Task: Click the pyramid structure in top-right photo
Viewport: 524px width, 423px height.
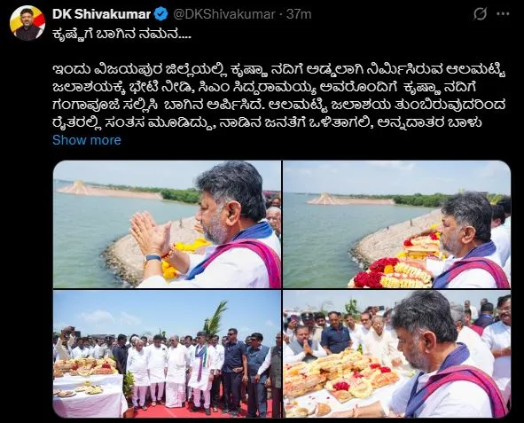Action: pos(325,199)
